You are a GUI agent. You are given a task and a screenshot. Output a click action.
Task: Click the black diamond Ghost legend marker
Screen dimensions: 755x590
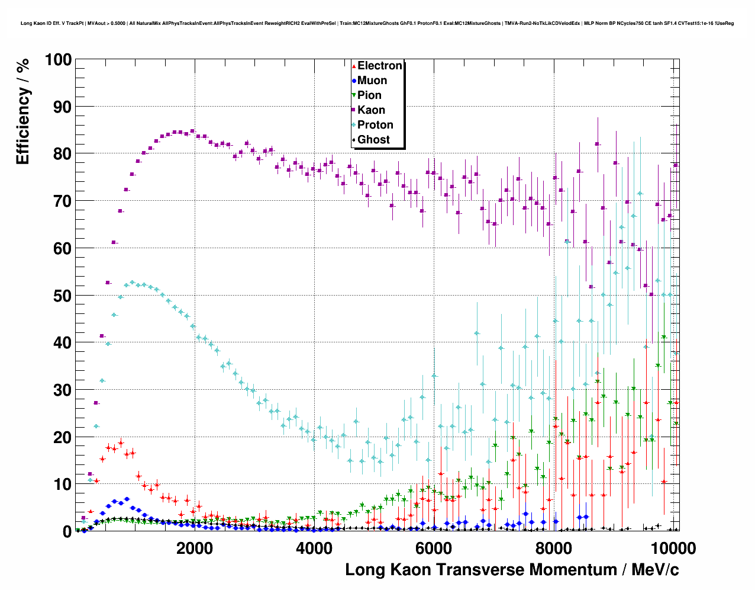[x=354, y=140]
